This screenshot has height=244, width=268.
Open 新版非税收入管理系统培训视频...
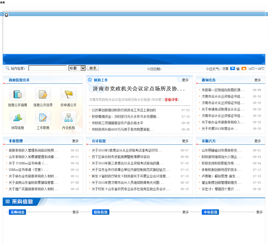click(33, 150)
